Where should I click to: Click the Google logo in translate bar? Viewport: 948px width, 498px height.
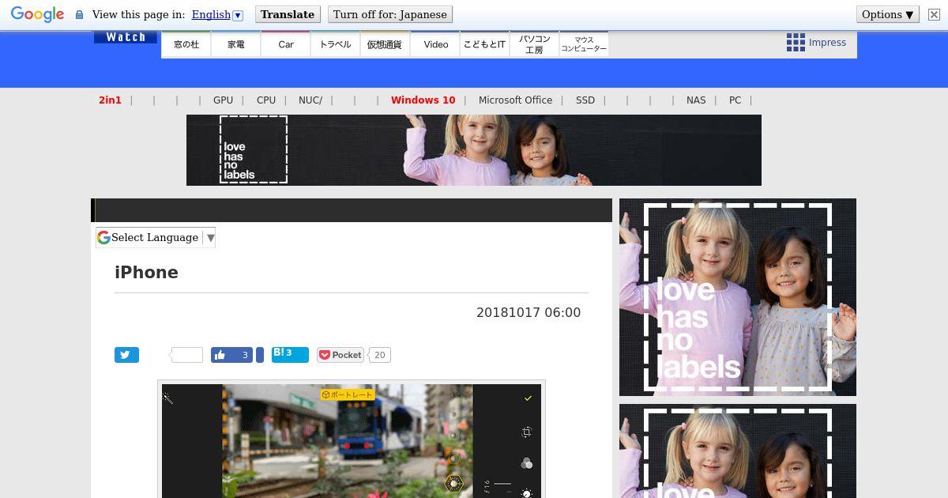37,14
